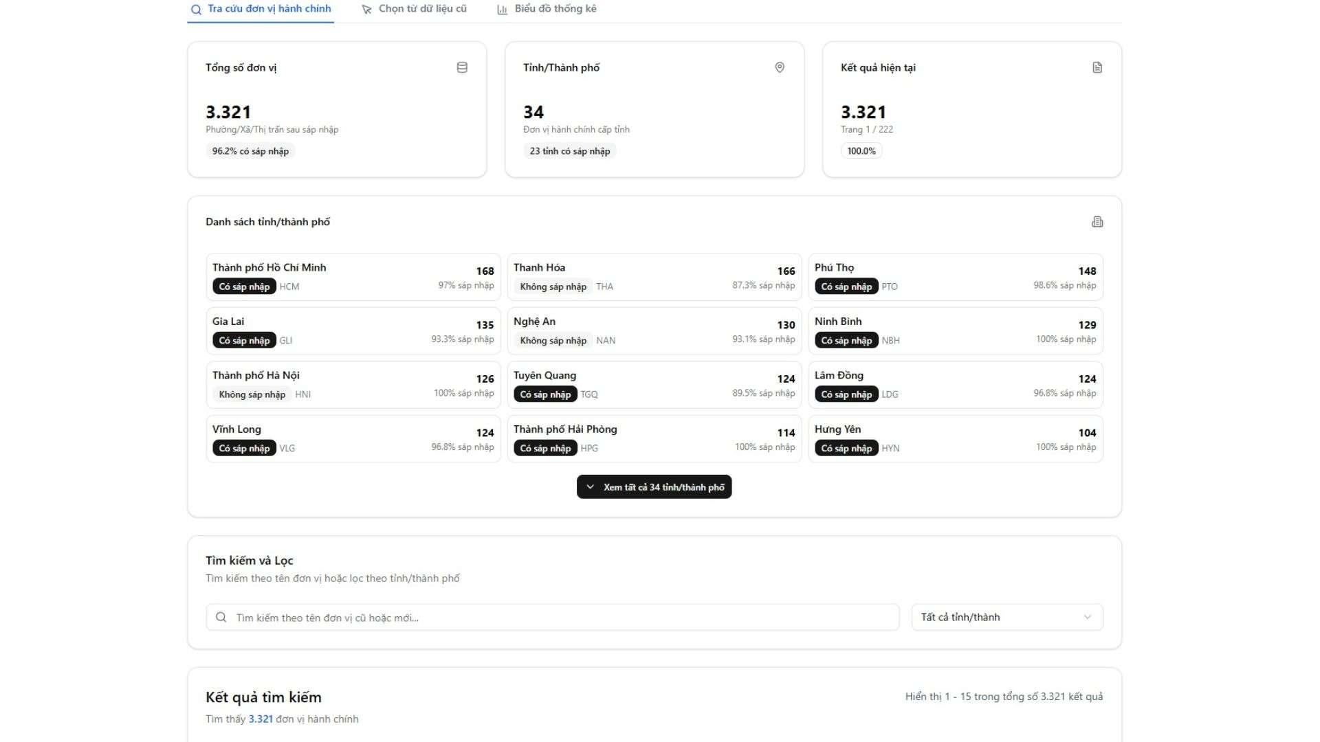Click the Có sáp nhập badge for Gia Lai
Viewport: 1320px width, 742px height.
244,341
